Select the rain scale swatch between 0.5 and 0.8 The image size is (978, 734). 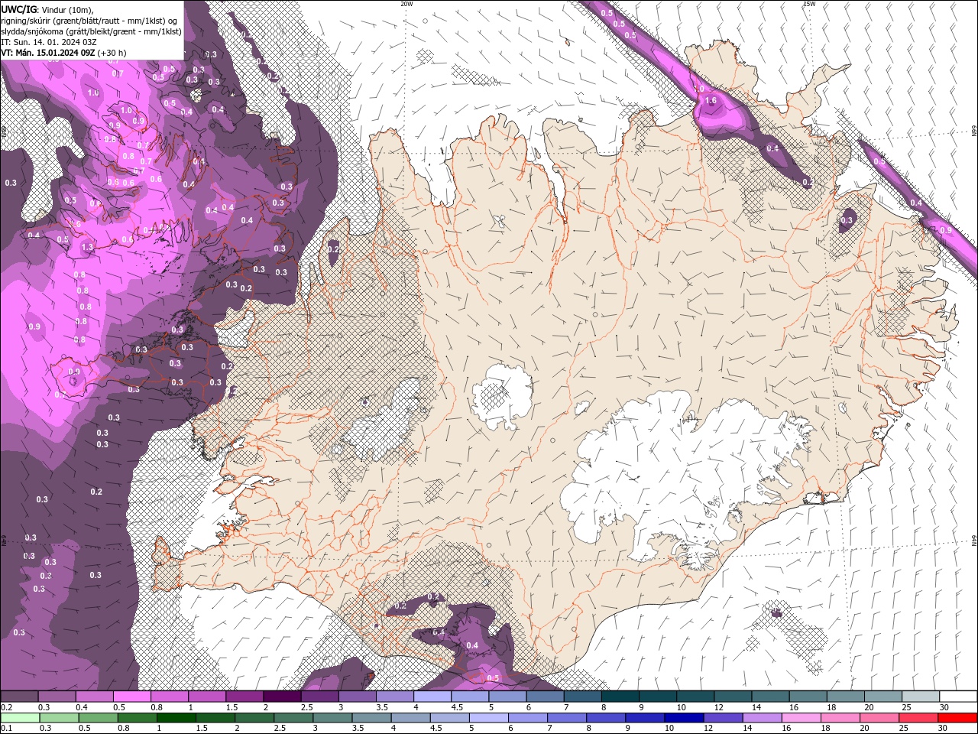point(99,718)
